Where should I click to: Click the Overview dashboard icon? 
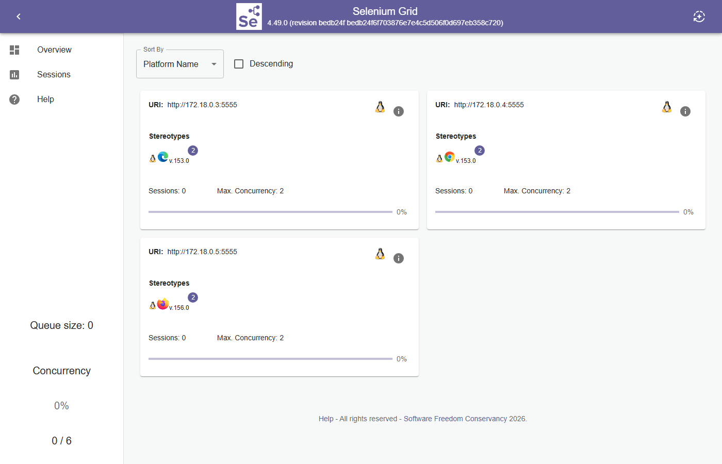pyautogui.click(x=14, y=50)
